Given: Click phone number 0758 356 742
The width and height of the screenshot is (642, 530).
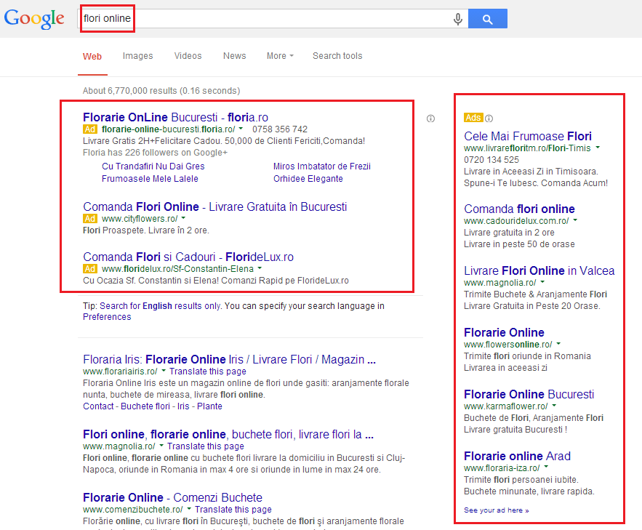Looking at the screenshot, I should click(x=280, y=129).
